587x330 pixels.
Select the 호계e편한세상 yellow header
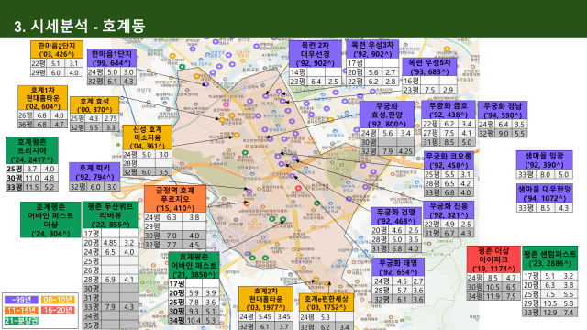tap(327, 302)
